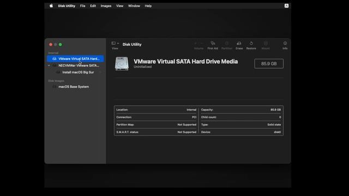Click the Restore toolbar icon
Image resolution: width=349 pixels, height=196 pixels.
click(x=251, y=45)
